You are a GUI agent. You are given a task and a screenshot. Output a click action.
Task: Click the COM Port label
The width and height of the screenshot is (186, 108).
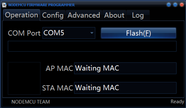tap(24, 33)
